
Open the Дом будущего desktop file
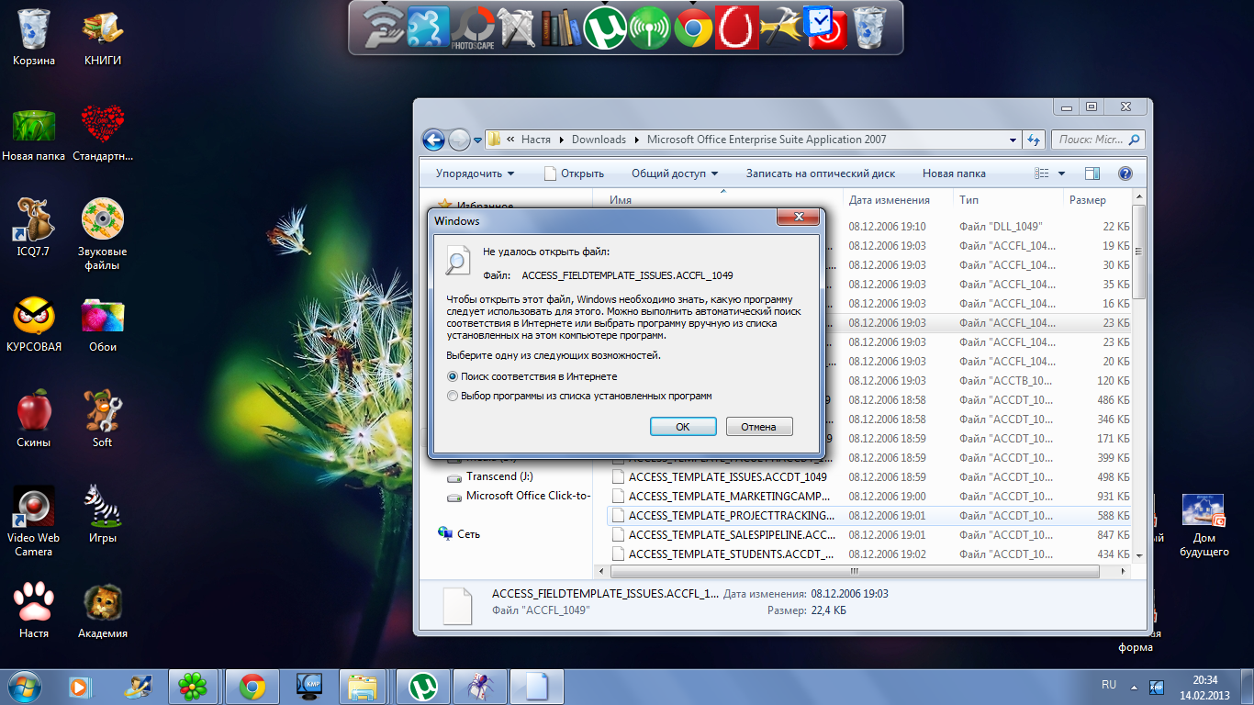[x=1204, y=526]
